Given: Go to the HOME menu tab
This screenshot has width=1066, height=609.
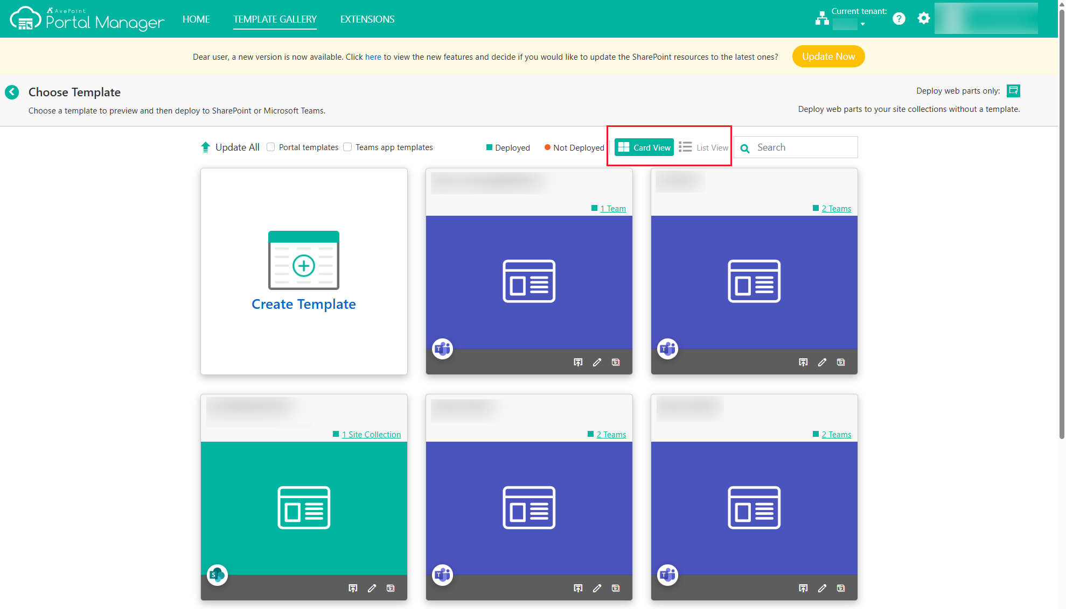Looking at the screenshot, I should click(196, 19).
